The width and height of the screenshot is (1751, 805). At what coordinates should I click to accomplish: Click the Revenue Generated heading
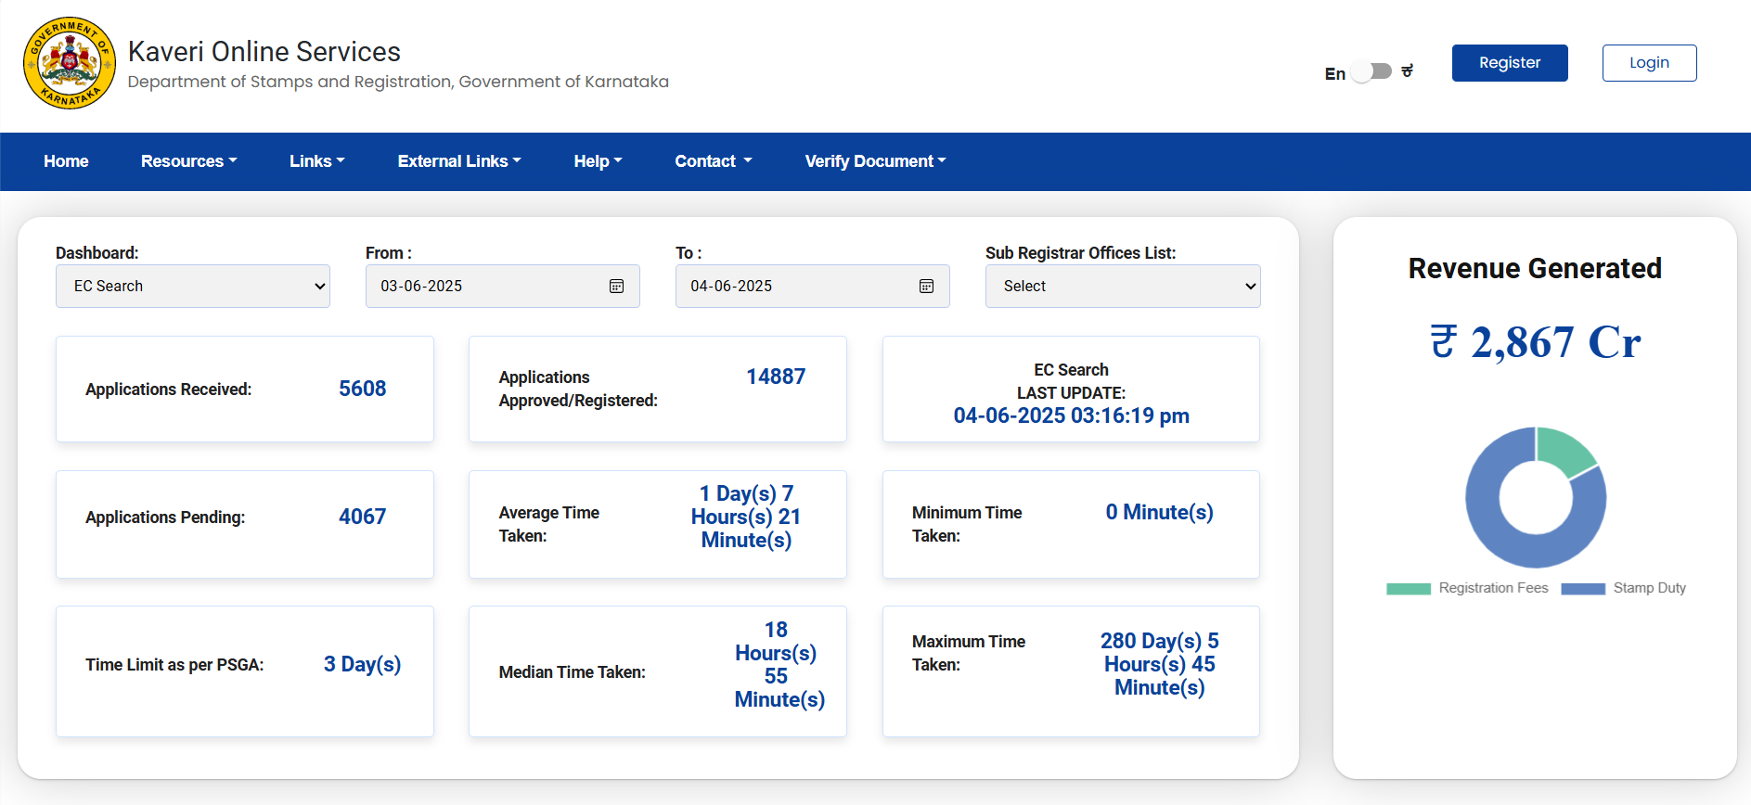pyautogui.click(x=1535, y=268)
